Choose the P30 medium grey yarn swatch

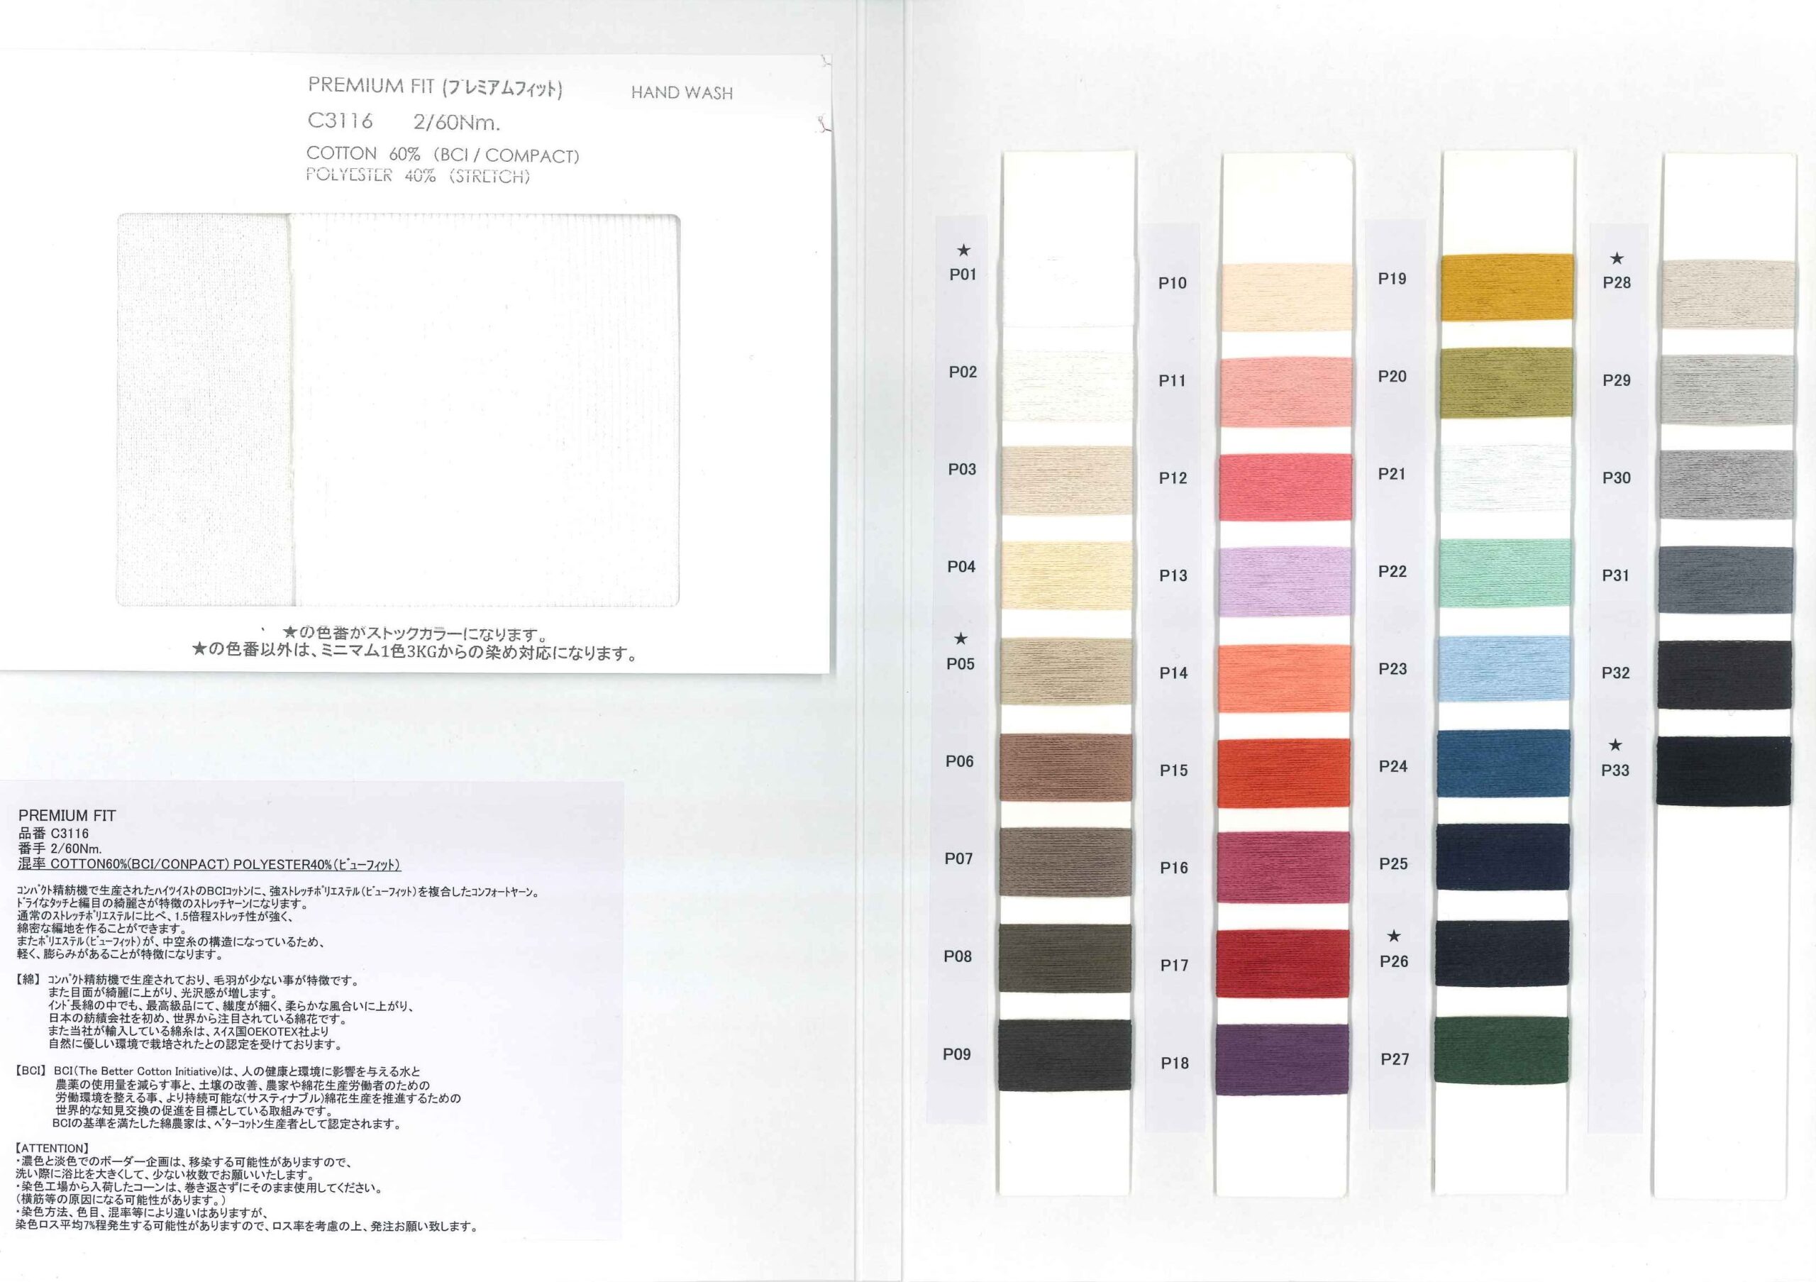coord(1727,485)
